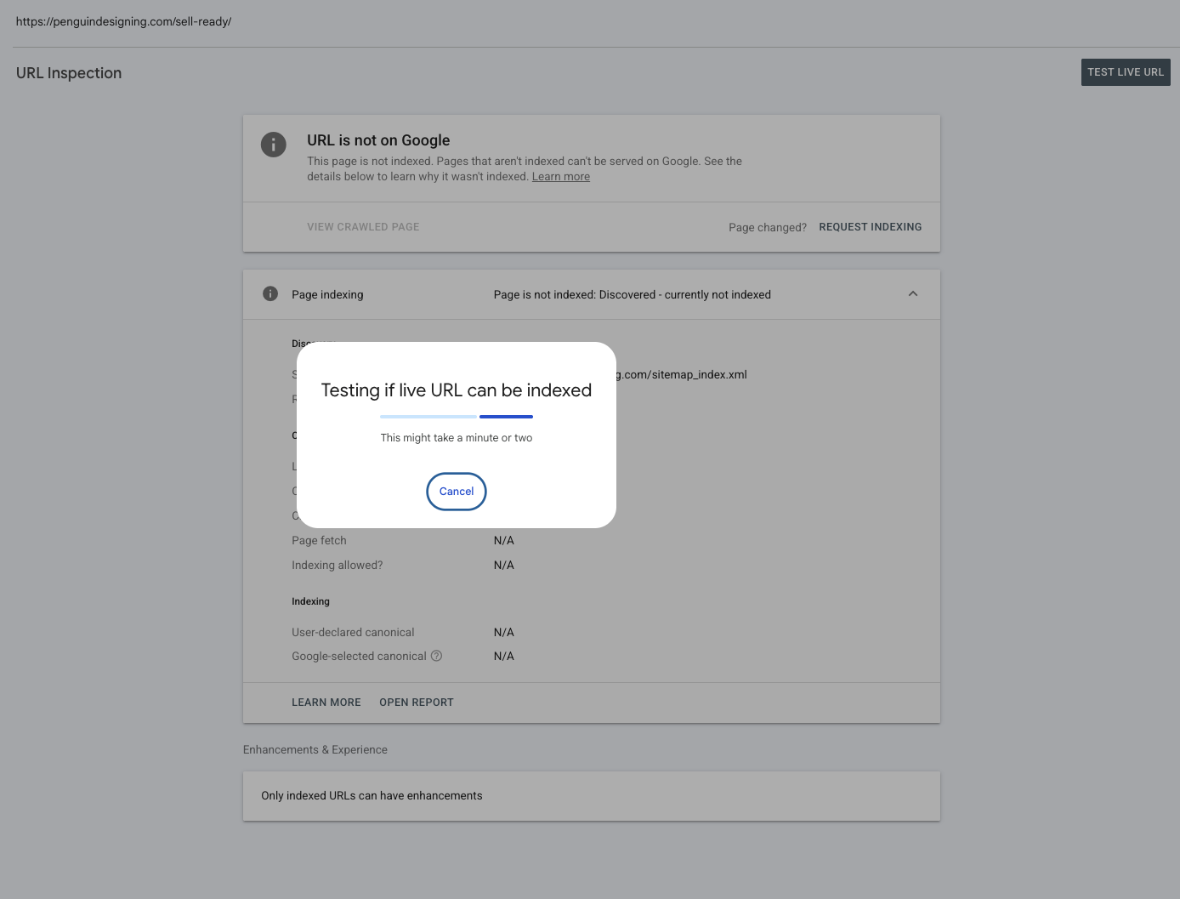1180x899 pixels.
Task: Click the sitemap_index.xml text
Action: coord(682,374)
